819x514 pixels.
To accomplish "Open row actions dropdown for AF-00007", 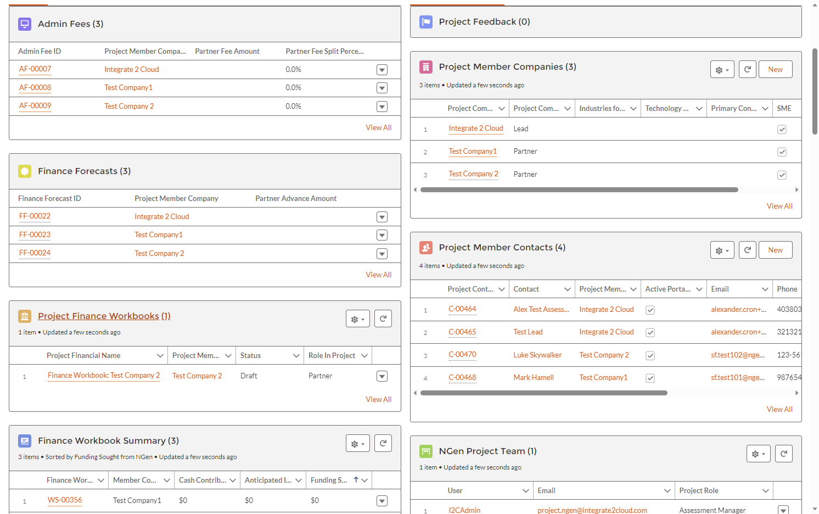I will [x=382, y=70].
